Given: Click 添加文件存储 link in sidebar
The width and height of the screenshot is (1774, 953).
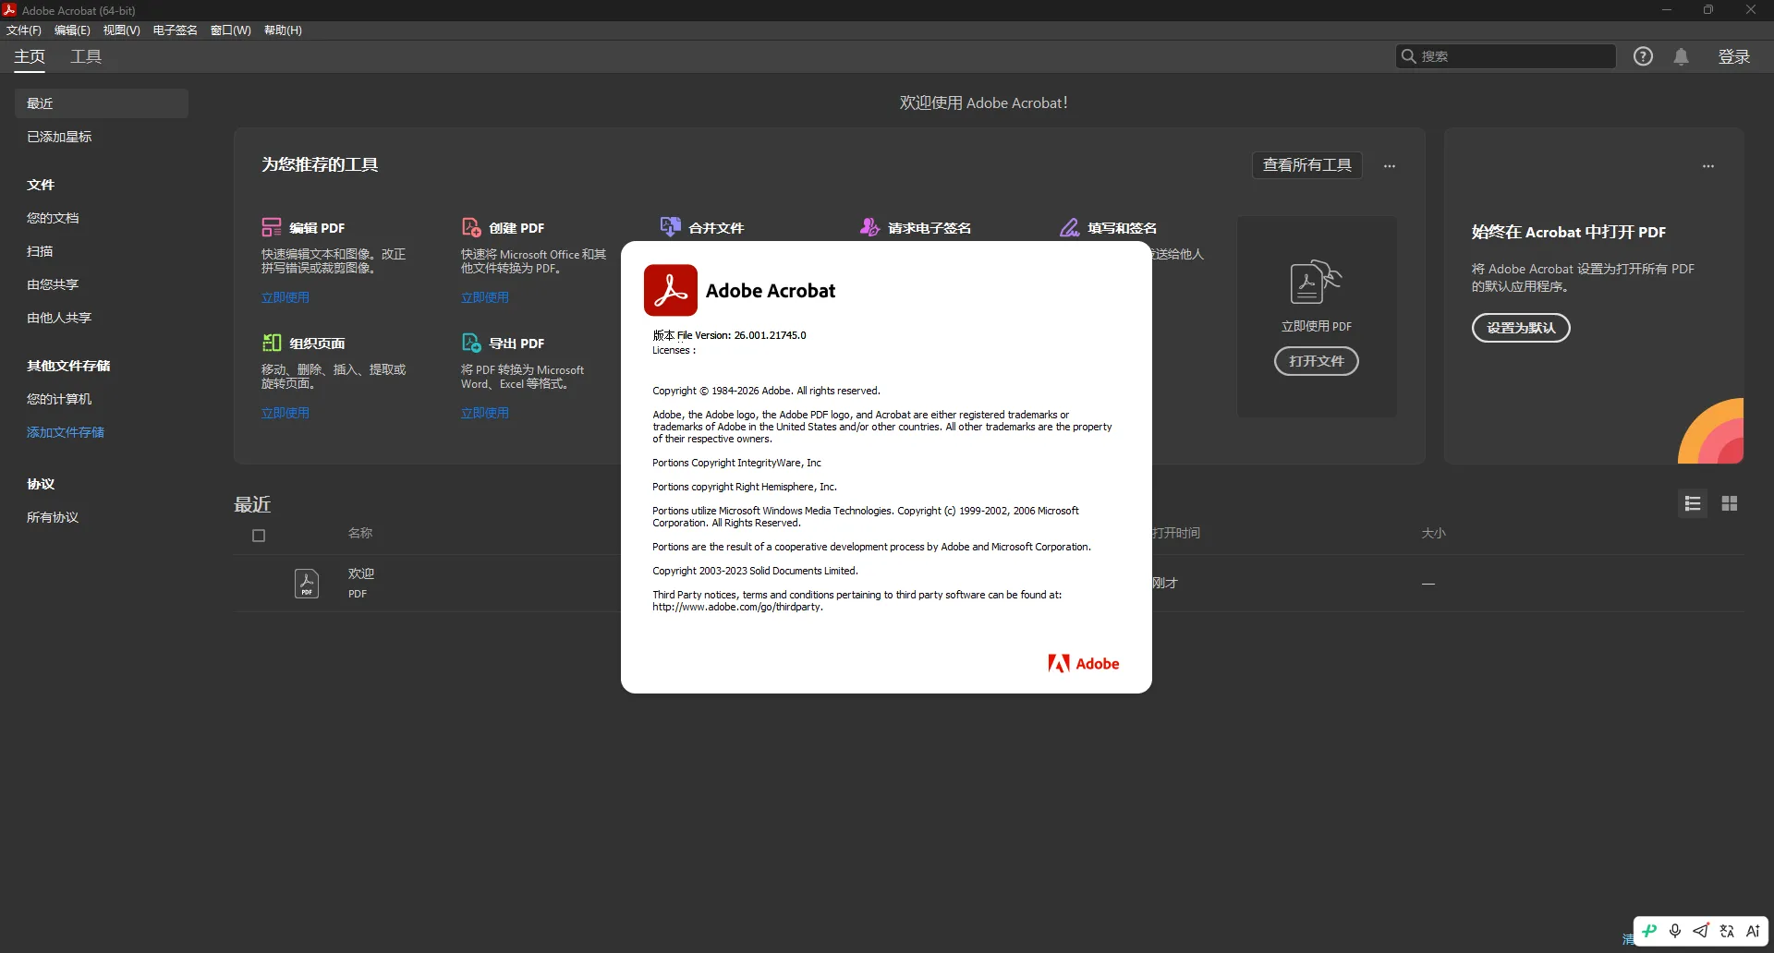Looking at the screenshot, I should (x=66, y=432).
